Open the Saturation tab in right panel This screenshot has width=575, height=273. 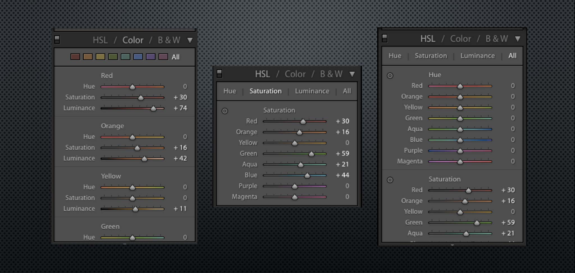tap(431, 56)
